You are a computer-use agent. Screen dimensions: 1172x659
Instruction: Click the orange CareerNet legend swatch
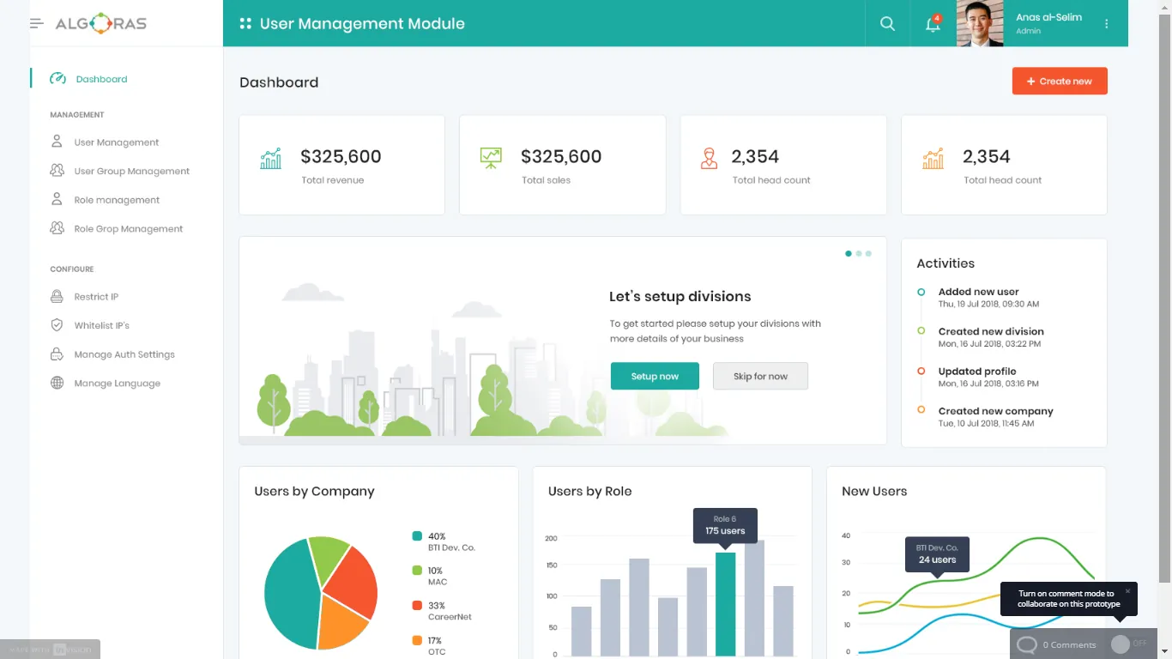(417, 606)
